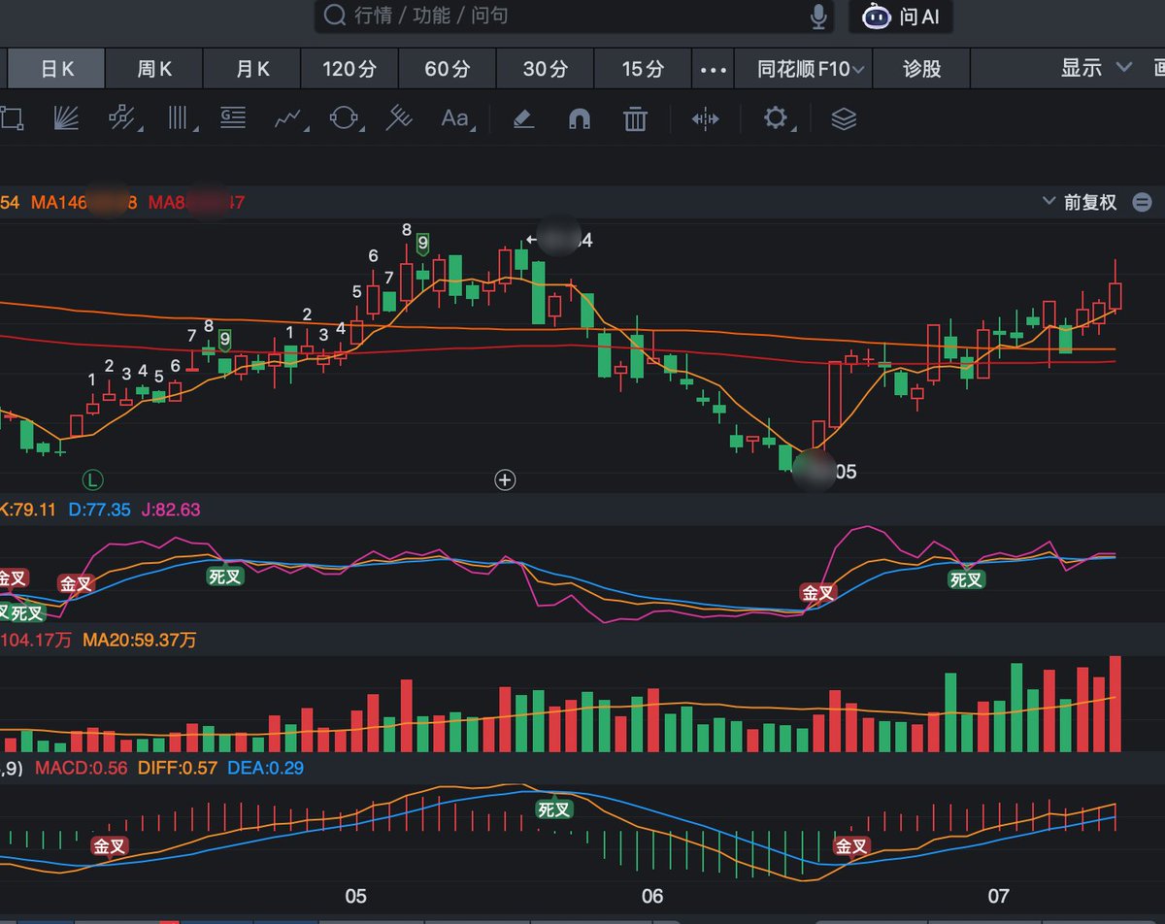Image resolution: width=1165 pixels, height=924 pixels.
Task: Click the plus circle marker under chart
Action: 505,478
